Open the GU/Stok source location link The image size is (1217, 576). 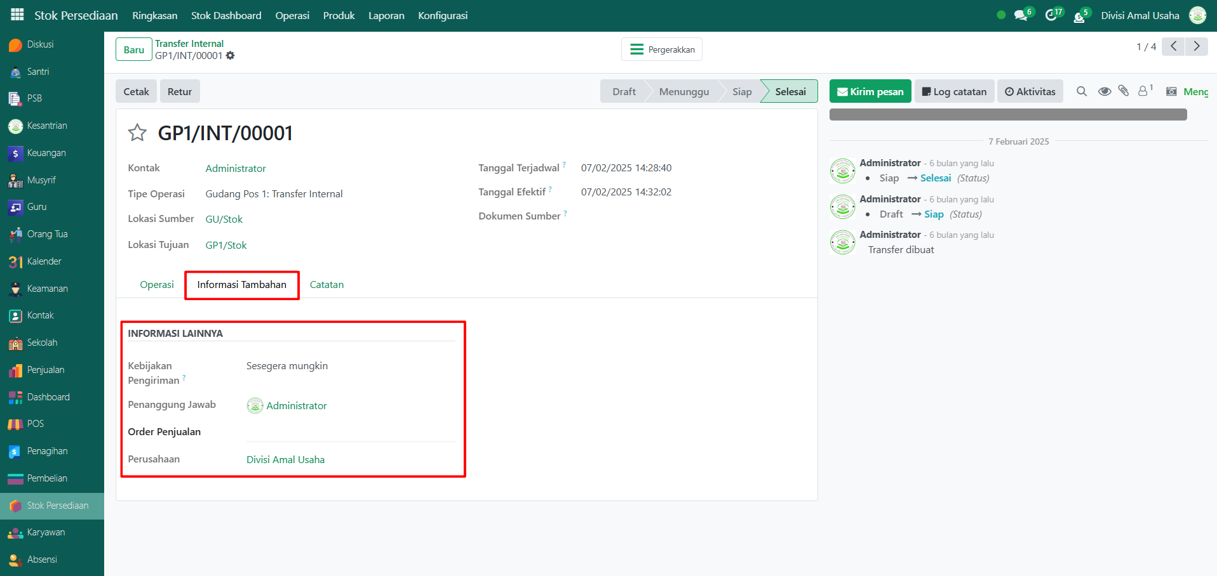click(224, 219)
